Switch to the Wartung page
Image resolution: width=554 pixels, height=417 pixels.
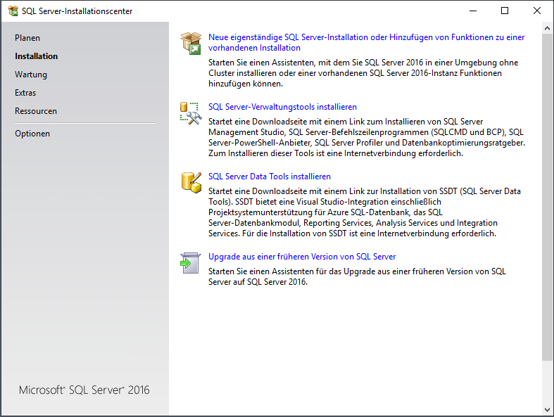[x=31, y=75]
